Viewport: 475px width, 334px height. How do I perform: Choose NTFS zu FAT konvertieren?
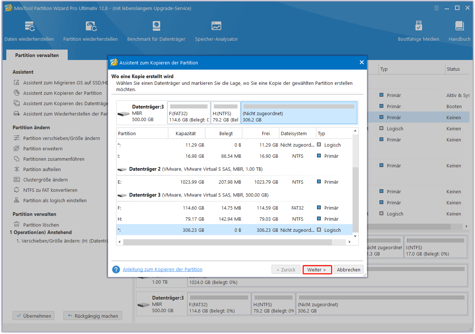50,190
